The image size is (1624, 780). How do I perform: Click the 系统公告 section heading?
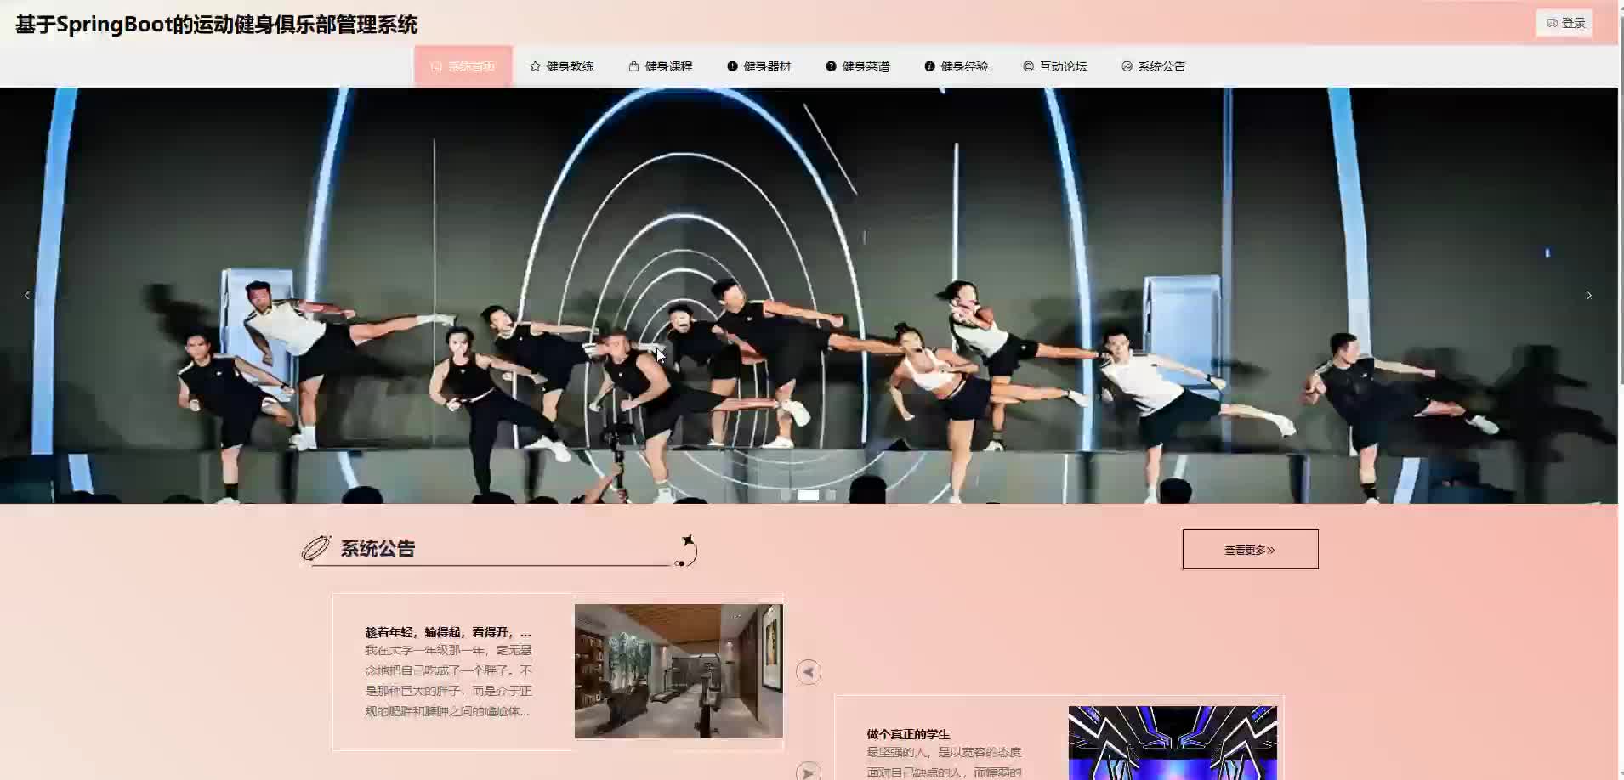coord(378,549)
